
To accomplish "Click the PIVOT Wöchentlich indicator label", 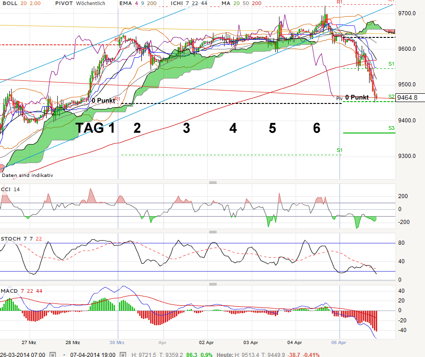I will click(80, 3).
